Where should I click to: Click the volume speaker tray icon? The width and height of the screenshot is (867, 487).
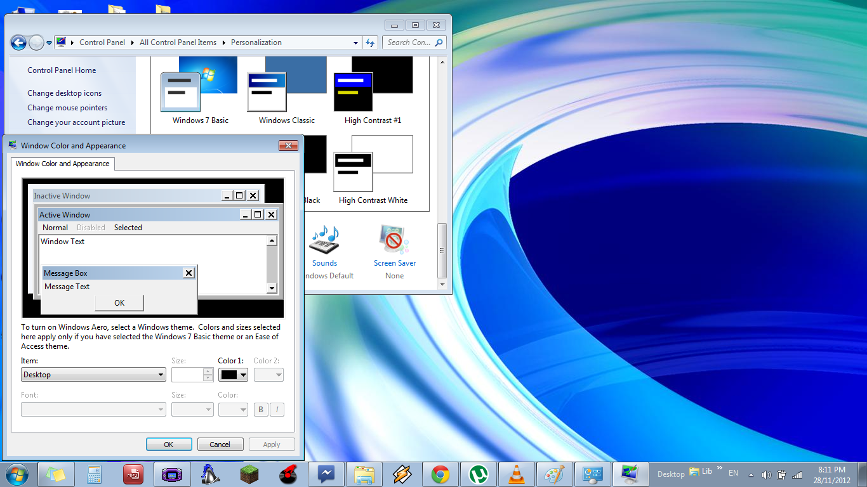tap(766, 474)
